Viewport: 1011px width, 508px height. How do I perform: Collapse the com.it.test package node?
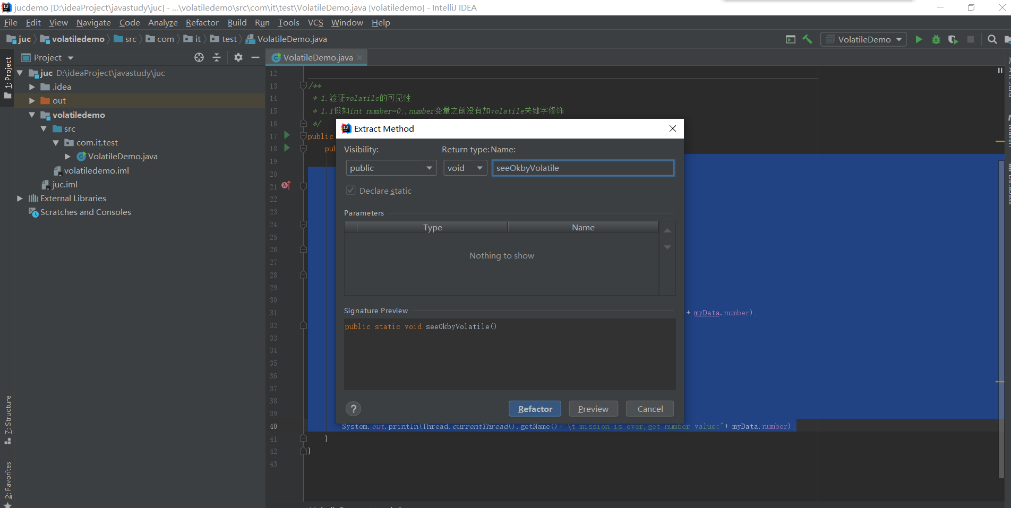[x=56, y=142]
